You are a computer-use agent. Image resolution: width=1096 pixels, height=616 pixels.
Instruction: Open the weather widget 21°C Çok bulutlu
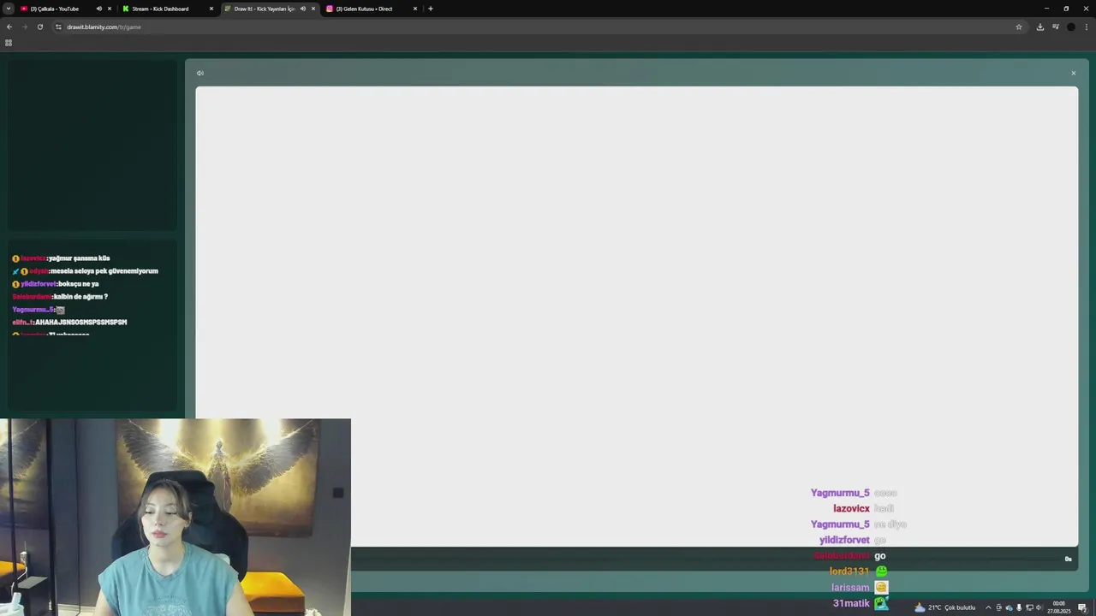(x=944, y=607)
